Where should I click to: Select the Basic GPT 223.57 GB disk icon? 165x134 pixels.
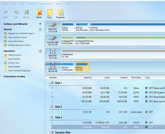(x=53, y=25)
